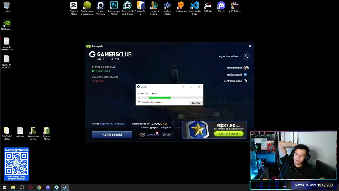The image size is (339, 191).
Task: Open ARC Raiders desktop icon
Action: point(235,7)
